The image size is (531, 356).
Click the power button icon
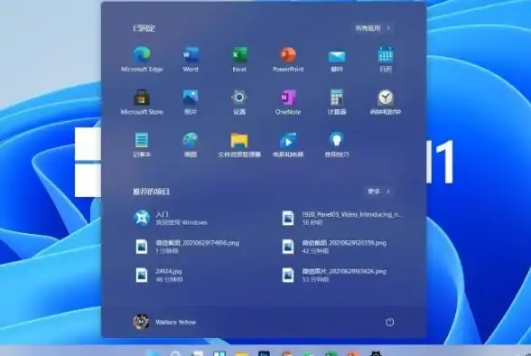point(390,322)
